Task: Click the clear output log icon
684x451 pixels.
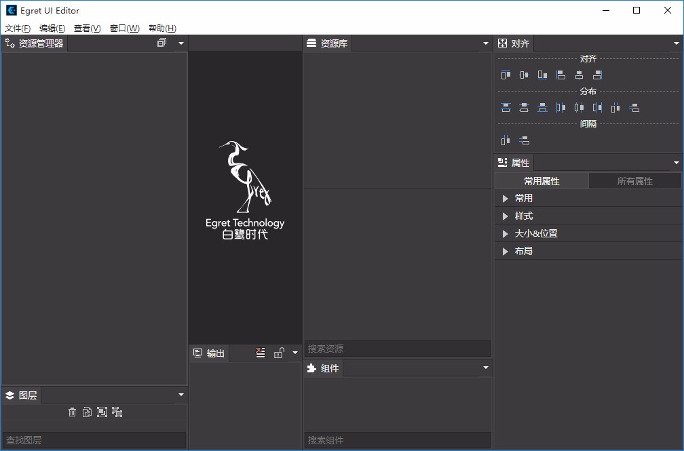Action: click(x=260, y=353)
